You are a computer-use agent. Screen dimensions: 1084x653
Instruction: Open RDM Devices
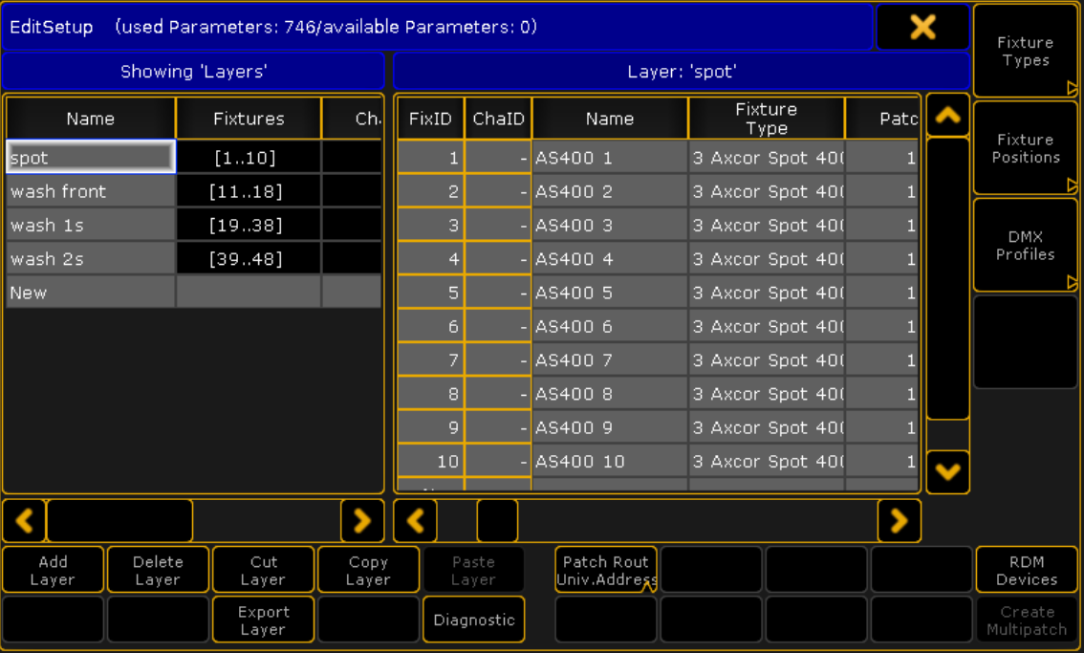point(1027,570)
